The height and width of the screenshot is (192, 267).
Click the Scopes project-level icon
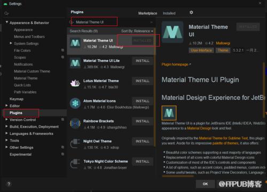pos(62,57)
